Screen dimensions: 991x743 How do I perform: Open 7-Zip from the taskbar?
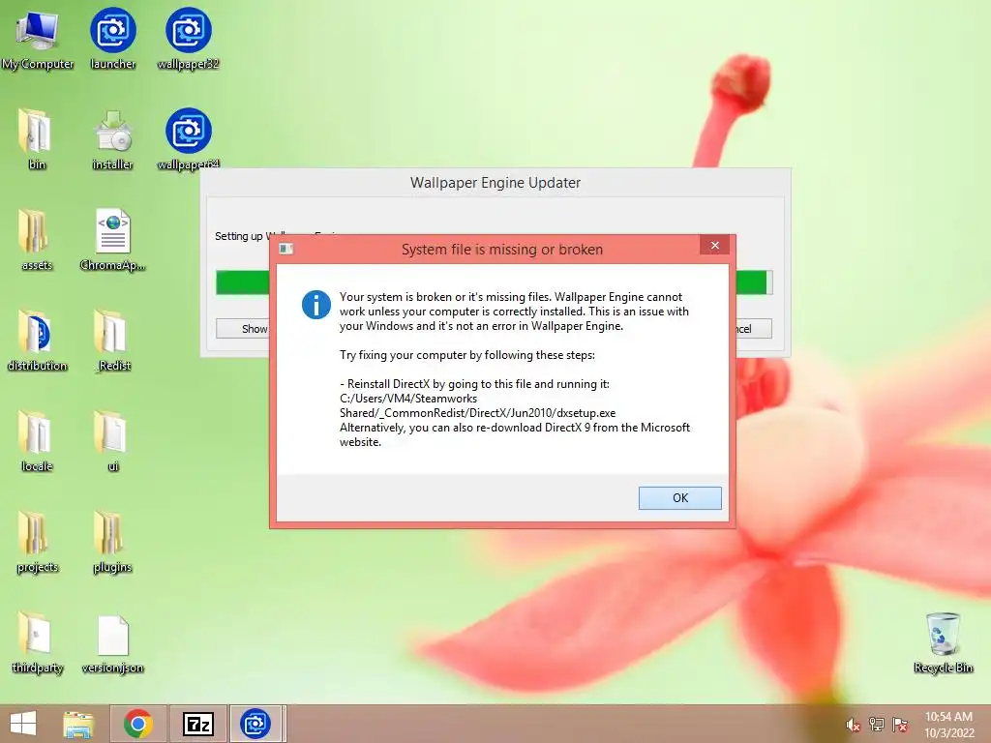[x=197, y=724]
